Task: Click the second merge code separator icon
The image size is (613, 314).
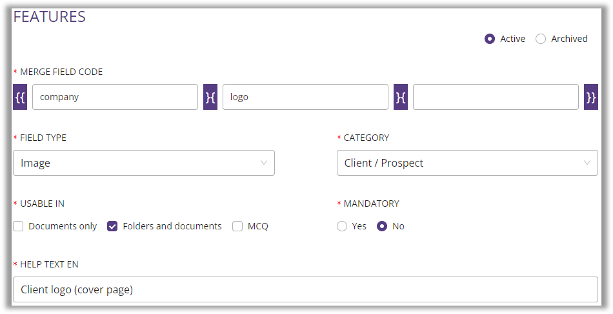Action: (401, 97)
